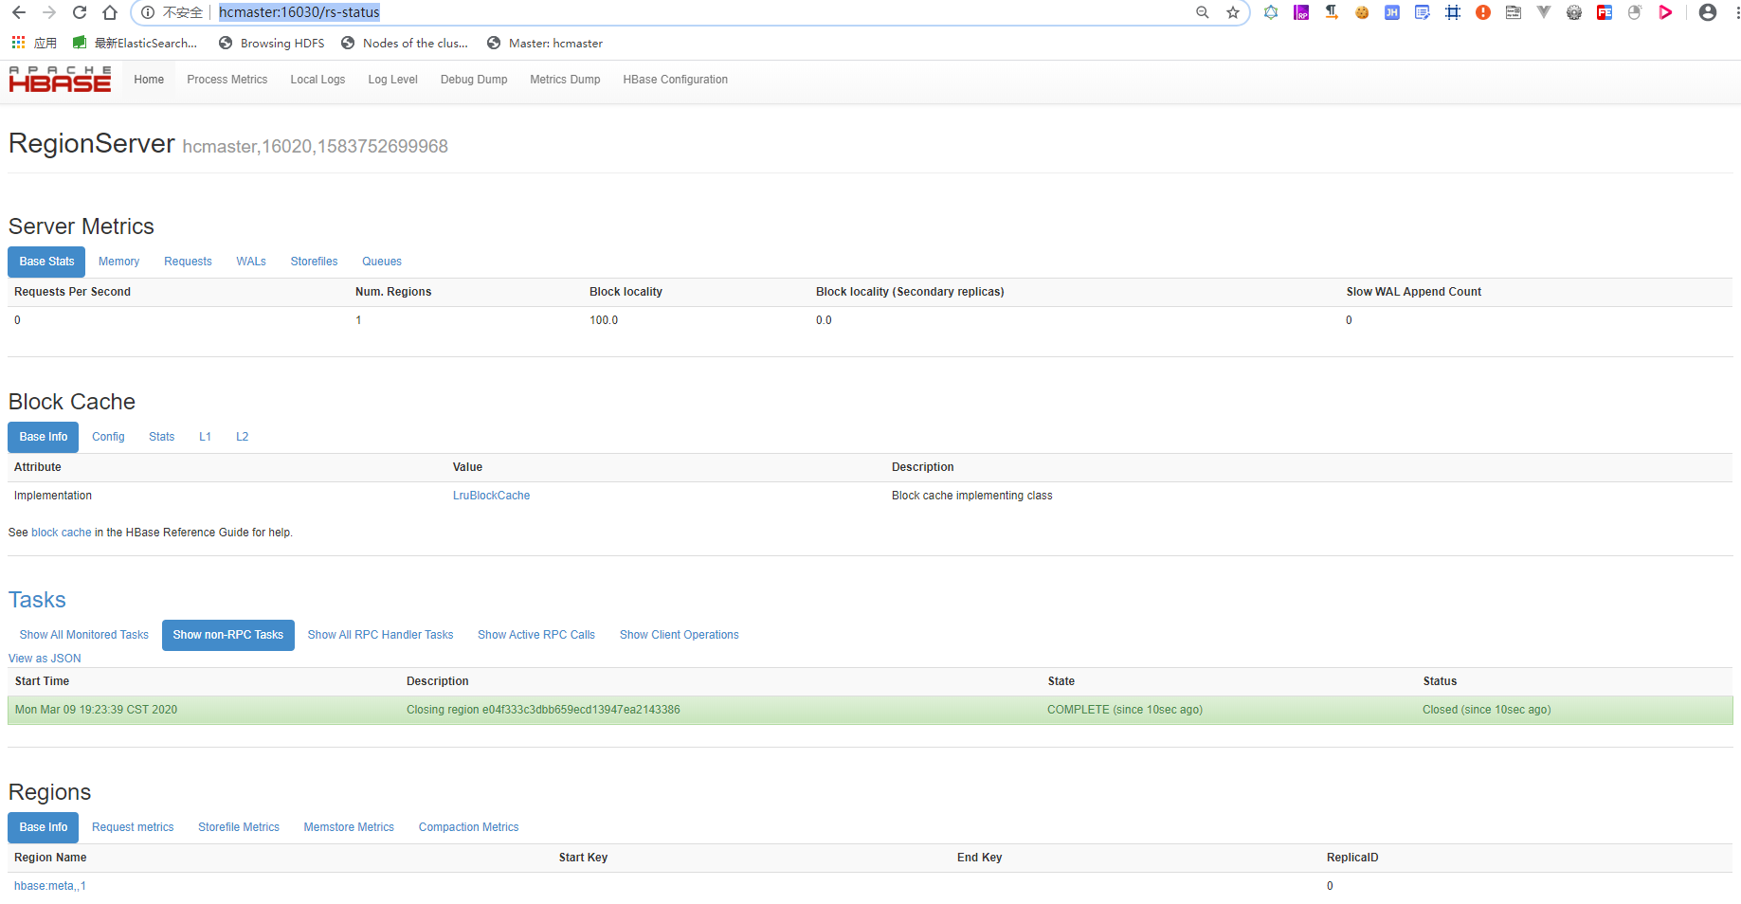Go forward in the browser
This screenshot has width=1741, height=904.
point(49,12)
